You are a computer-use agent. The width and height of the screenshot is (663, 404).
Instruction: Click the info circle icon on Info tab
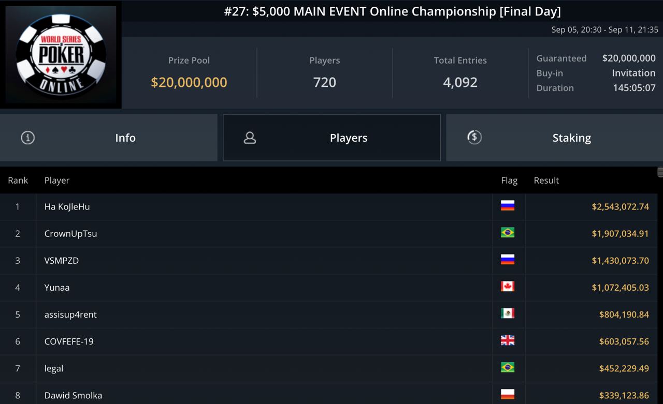[27, 138]
